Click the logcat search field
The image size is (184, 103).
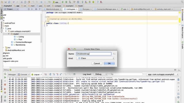[126, 74]
